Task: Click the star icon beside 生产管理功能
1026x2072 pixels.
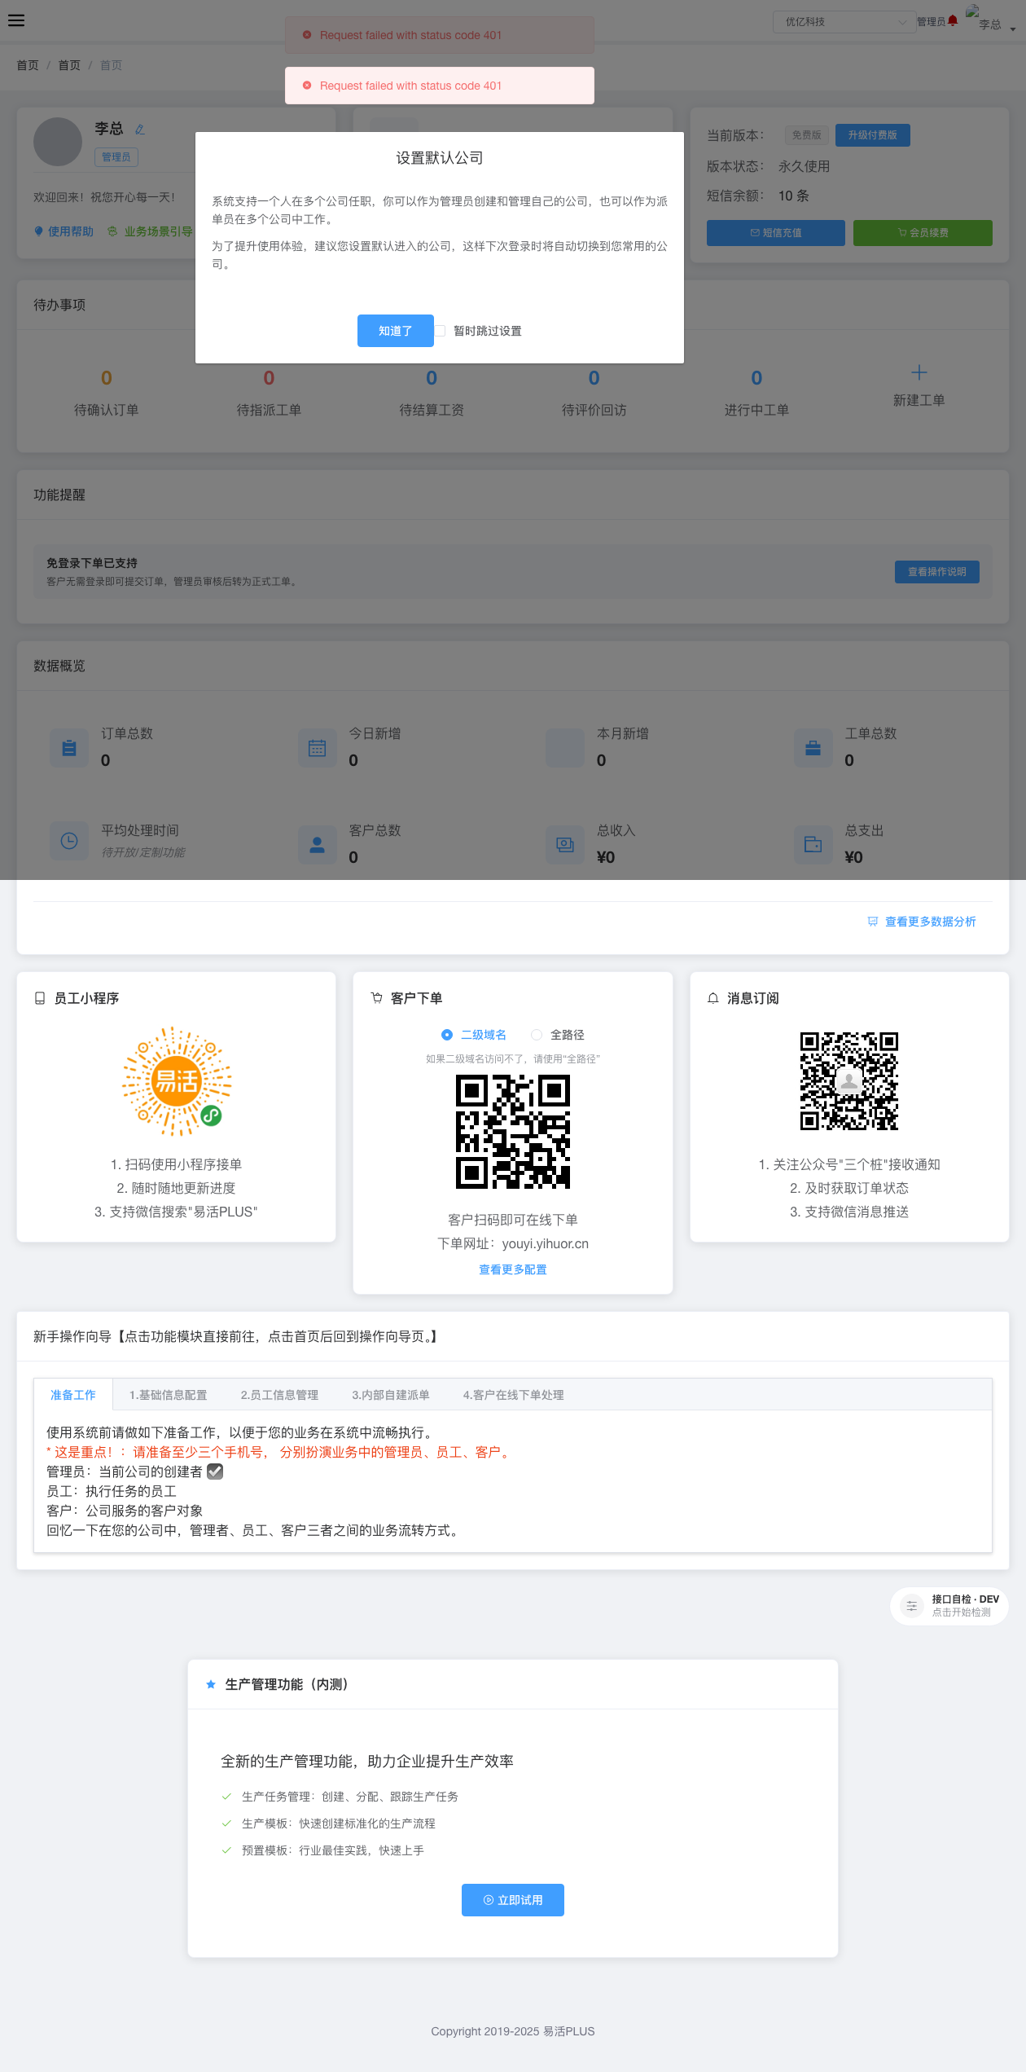Action: [211, 1684]
